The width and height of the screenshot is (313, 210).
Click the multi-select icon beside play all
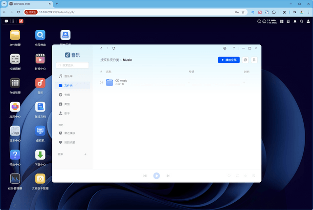246,60
